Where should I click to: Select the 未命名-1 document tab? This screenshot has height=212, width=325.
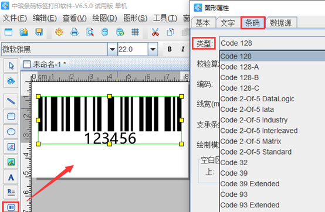click(45, 64)
